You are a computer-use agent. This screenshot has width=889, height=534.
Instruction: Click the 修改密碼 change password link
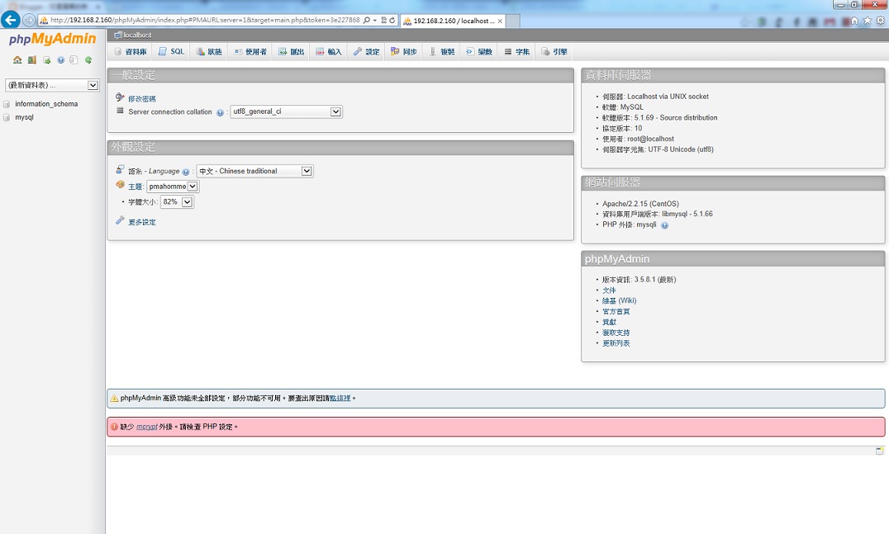point(142,99)
